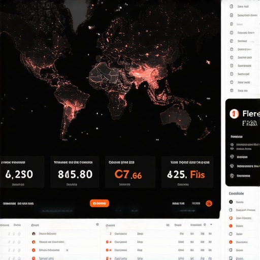260x260 pixels.
Task: Open the underlined link beneath 425.
Action: click(183, 184)
